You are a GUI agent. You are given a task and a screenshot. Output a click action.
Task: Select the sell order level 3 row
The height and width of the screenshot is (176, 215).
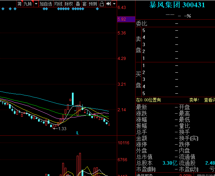pyautogui.click(x=178, y=44)
